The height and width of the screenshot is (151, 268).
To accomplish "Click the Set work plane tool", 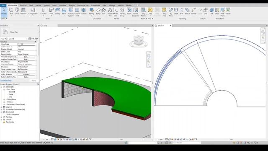I will click(x=211, y=11).
